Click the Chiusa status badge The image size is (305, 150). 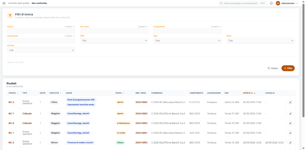click(x=120, y=143)
